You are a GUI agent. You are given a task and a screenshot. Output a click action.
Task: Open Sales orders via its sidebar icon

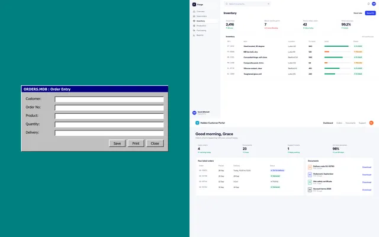point(194,16)
